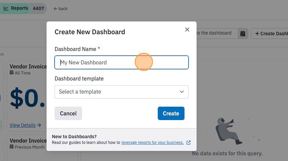288x161 pixels.
Task: Click the plus Create Dashboard button
Action: pyautogui.click(x=270, y=34)
